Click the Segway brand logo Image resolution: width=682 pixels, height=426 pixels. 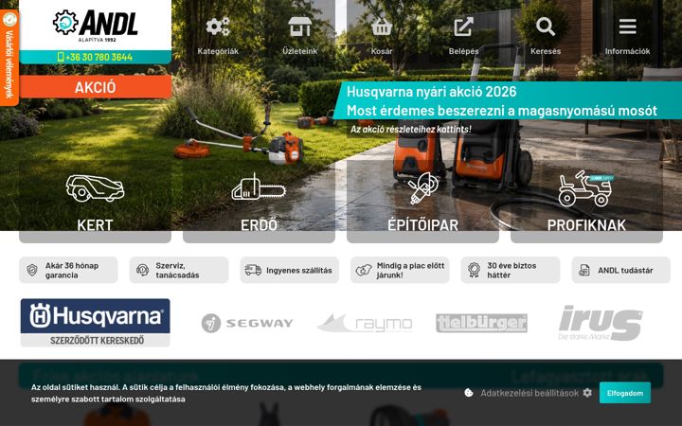tap(247, 323)
